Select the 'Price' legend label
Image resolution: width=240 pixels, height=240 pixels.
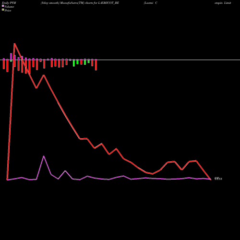(x=8, y=11)
